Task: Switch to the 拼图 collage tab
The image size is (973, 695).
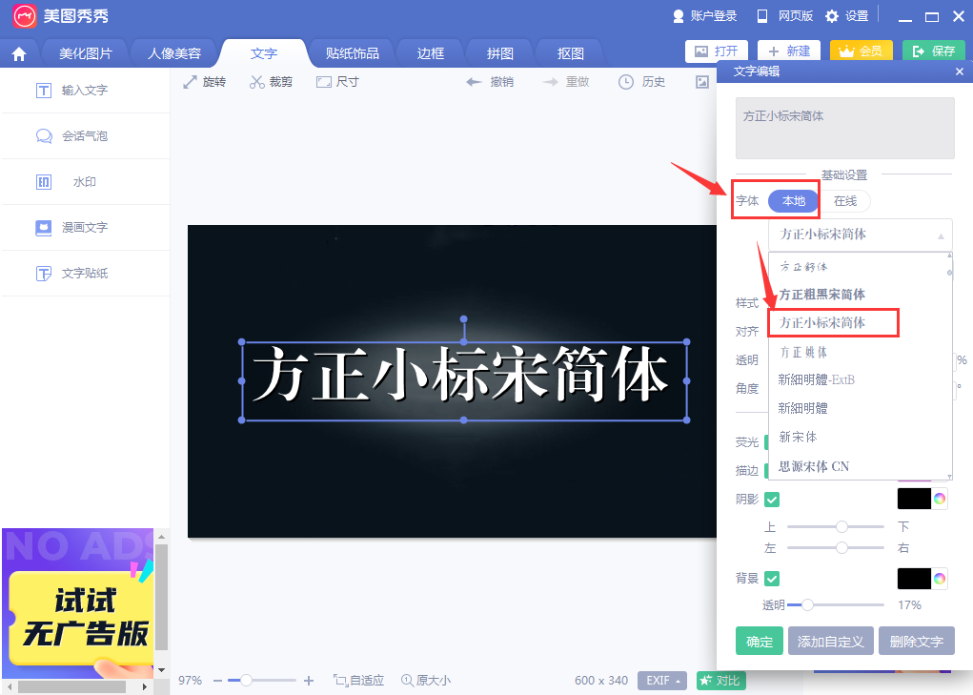Action: pos(499,53)
